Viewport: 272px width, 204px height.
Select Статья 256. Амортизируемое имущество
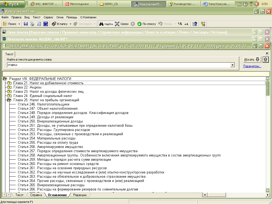click(50, 147)
